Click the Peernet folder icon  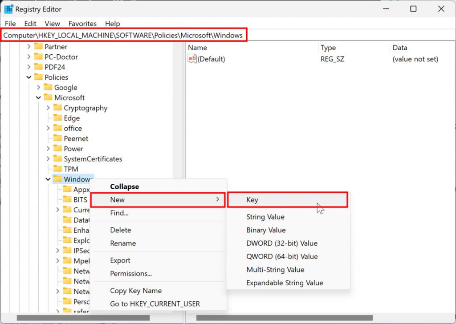click(57, 138)
